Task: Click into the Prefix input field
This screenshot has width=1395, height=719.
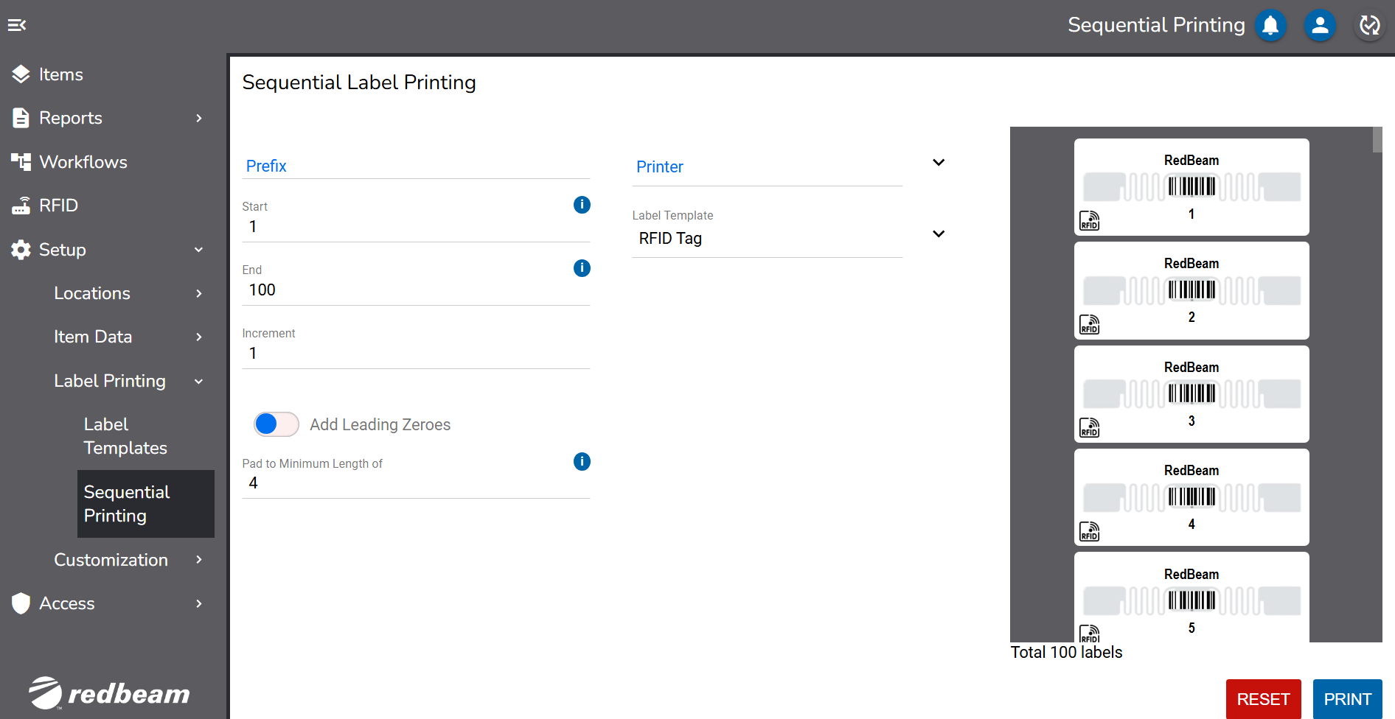Action: (x=416, y=166)
